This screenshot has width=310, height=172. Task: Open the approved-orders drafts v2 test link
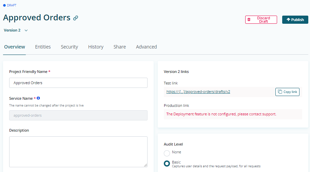pyautogui.click(x=198, y=92)
